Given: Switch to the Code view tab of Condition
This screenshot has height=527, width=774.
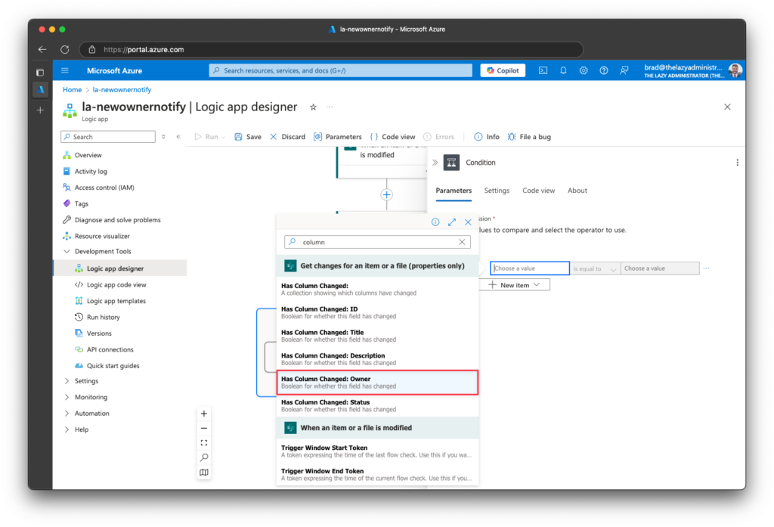Looking at the screenshot, I should [x=538, y=191].
